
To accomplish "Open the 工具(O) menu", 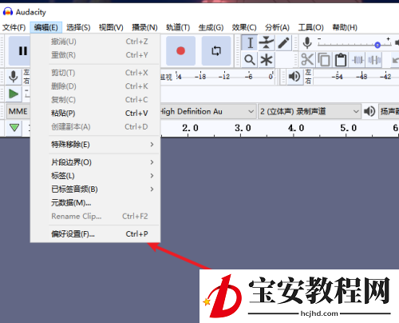I will click(x=310, y=27).
